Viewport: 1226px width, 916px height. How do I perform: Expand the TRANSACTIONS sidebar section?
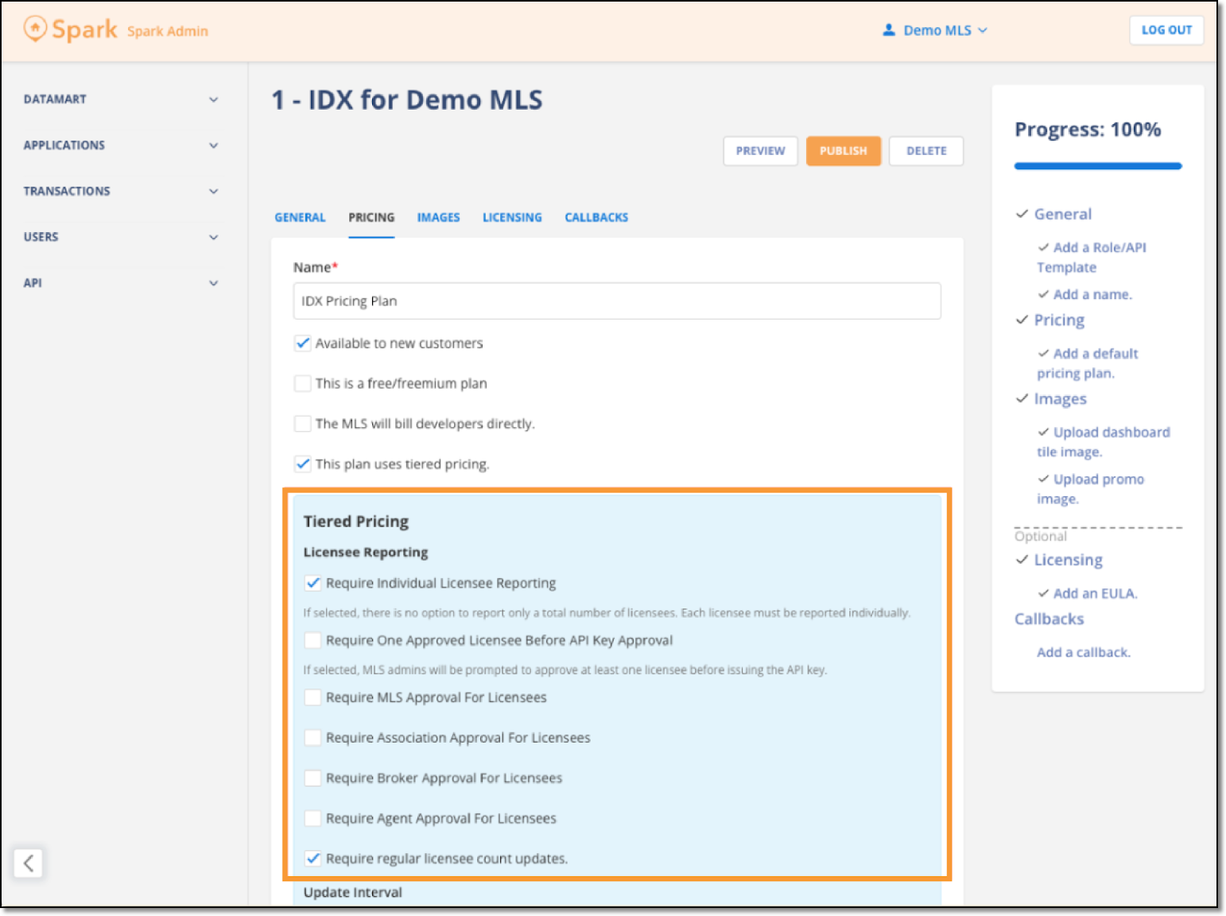click(121, 192)
